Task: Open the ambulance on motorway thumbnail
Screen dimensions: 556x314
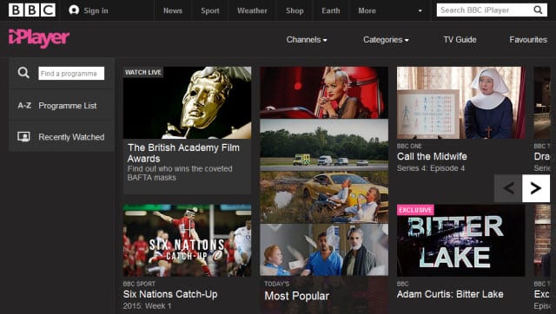Action: pos(324,145)
